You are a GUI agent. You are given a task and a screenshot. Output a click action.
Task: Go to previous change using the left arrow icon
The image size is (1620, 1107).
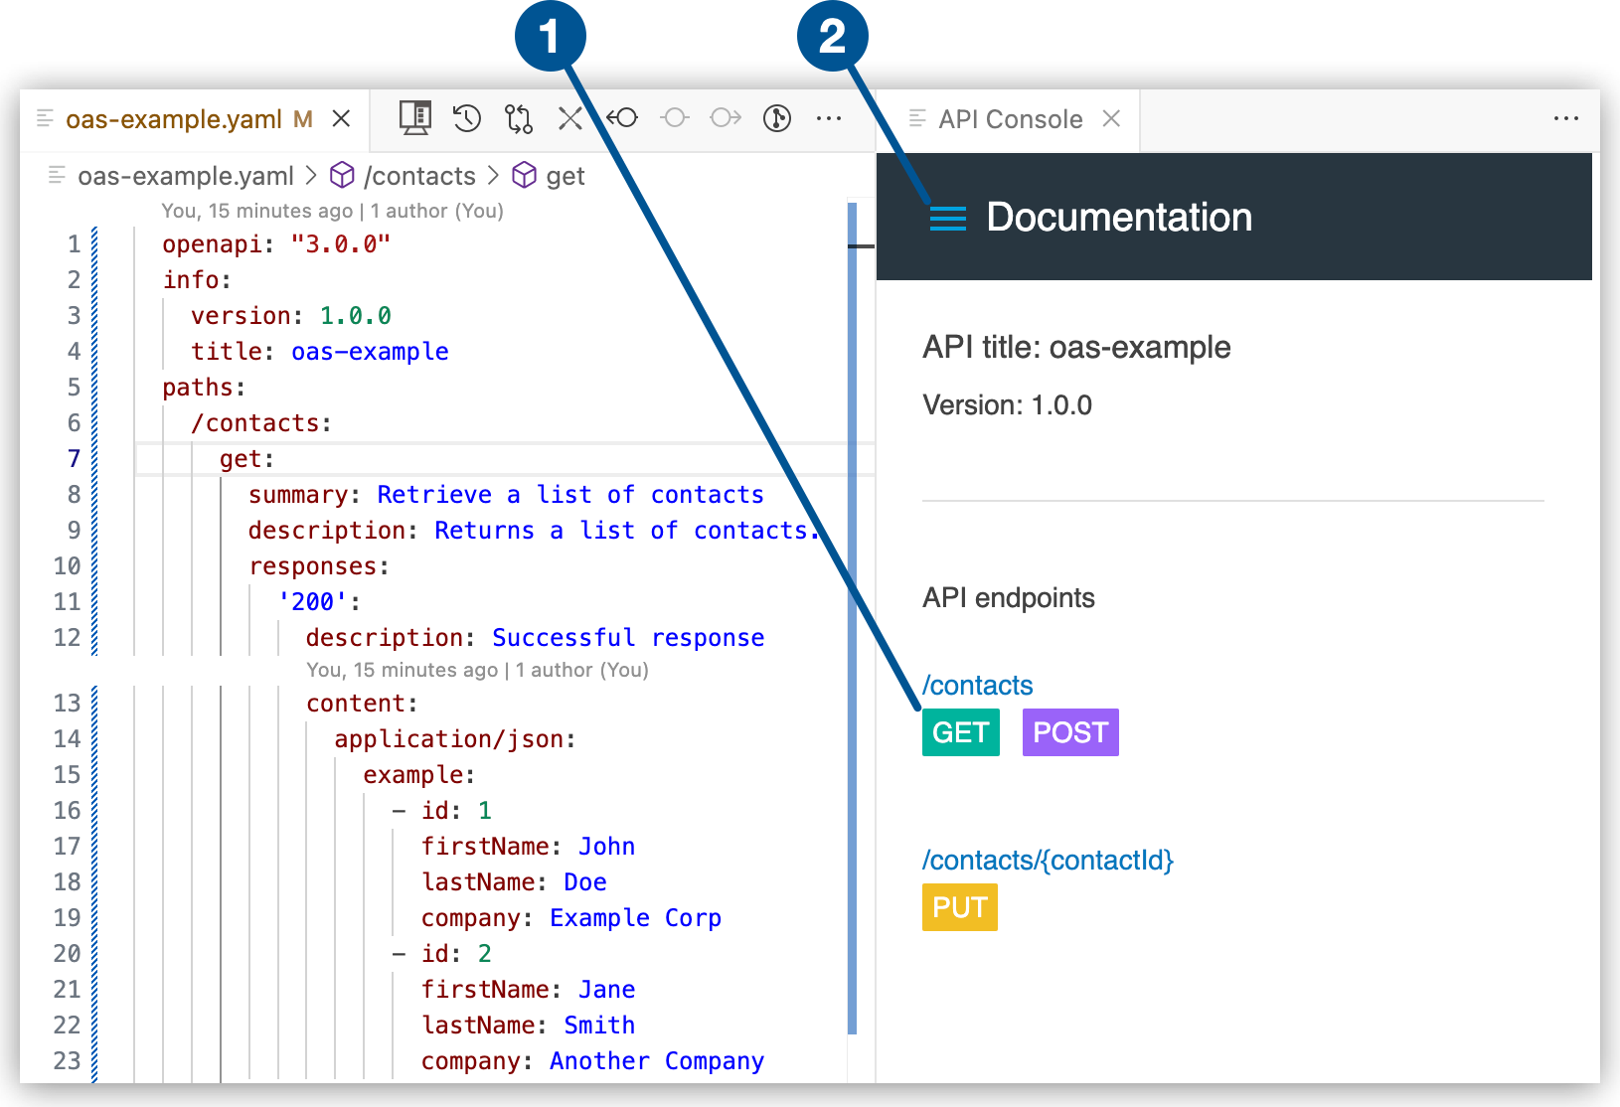tap(623, 118)
